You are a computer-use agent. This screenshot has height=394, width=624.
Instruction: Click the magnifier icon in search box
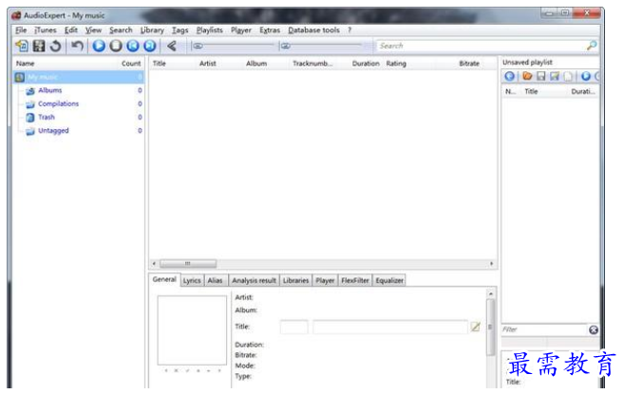(x=592, y=46)
